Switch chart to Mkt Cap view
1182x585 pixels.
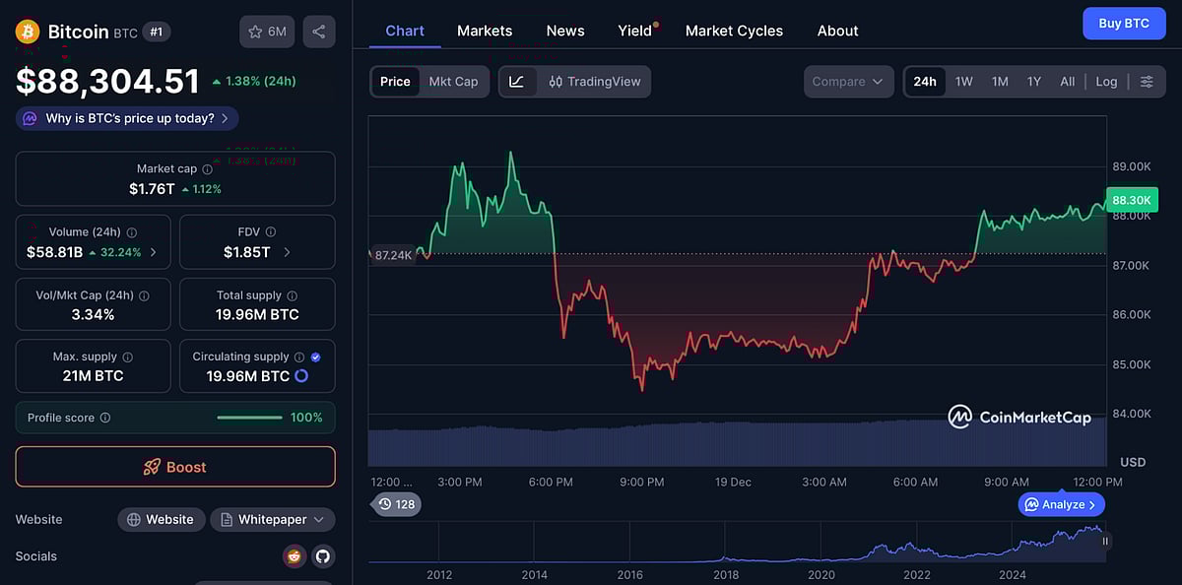click(x=453, y=82)
